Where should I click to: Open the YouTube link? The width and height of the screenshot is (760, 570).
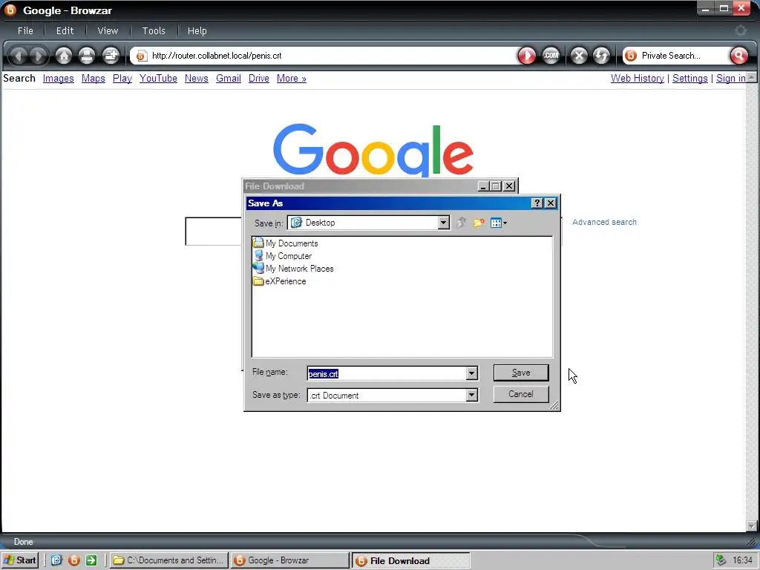(158, 78)
